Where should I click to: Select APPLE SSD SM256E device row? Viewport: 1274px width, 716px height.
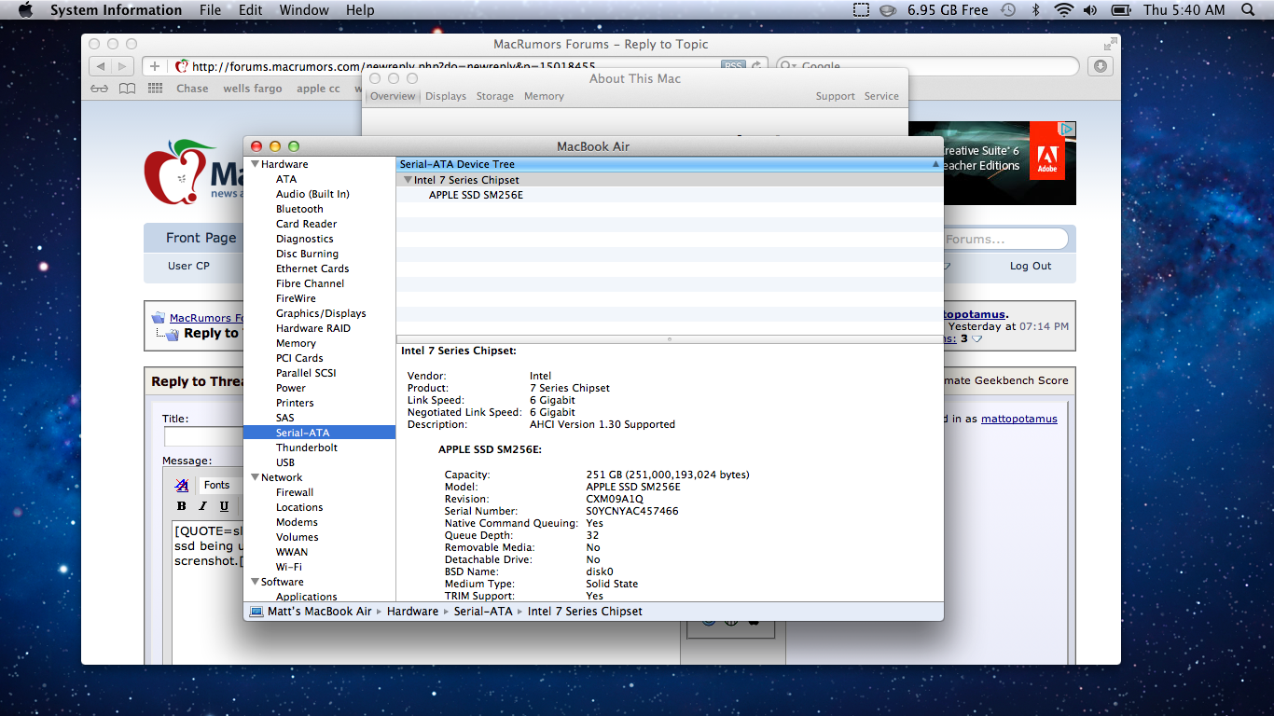tap(670, 195)
